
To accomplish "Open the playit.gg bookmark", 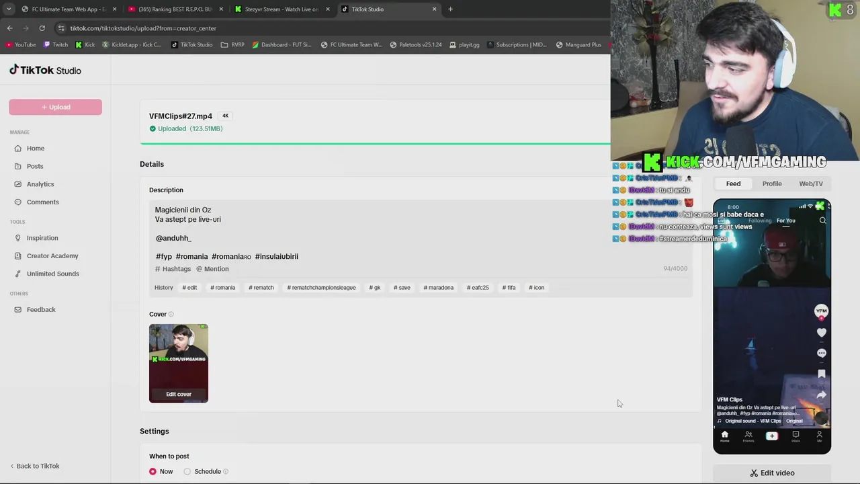I will point(464,45).
